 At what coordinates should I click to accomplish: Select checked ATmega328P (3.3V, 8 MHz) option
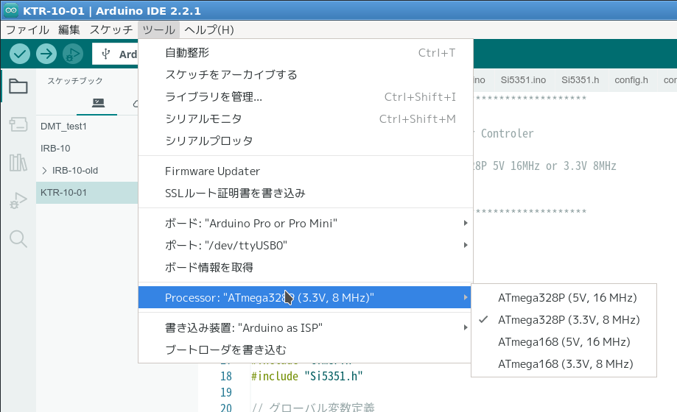[564, 320]
